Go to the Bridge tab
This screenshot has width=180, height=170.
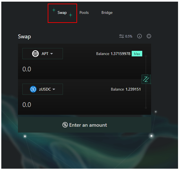[107, 13]
